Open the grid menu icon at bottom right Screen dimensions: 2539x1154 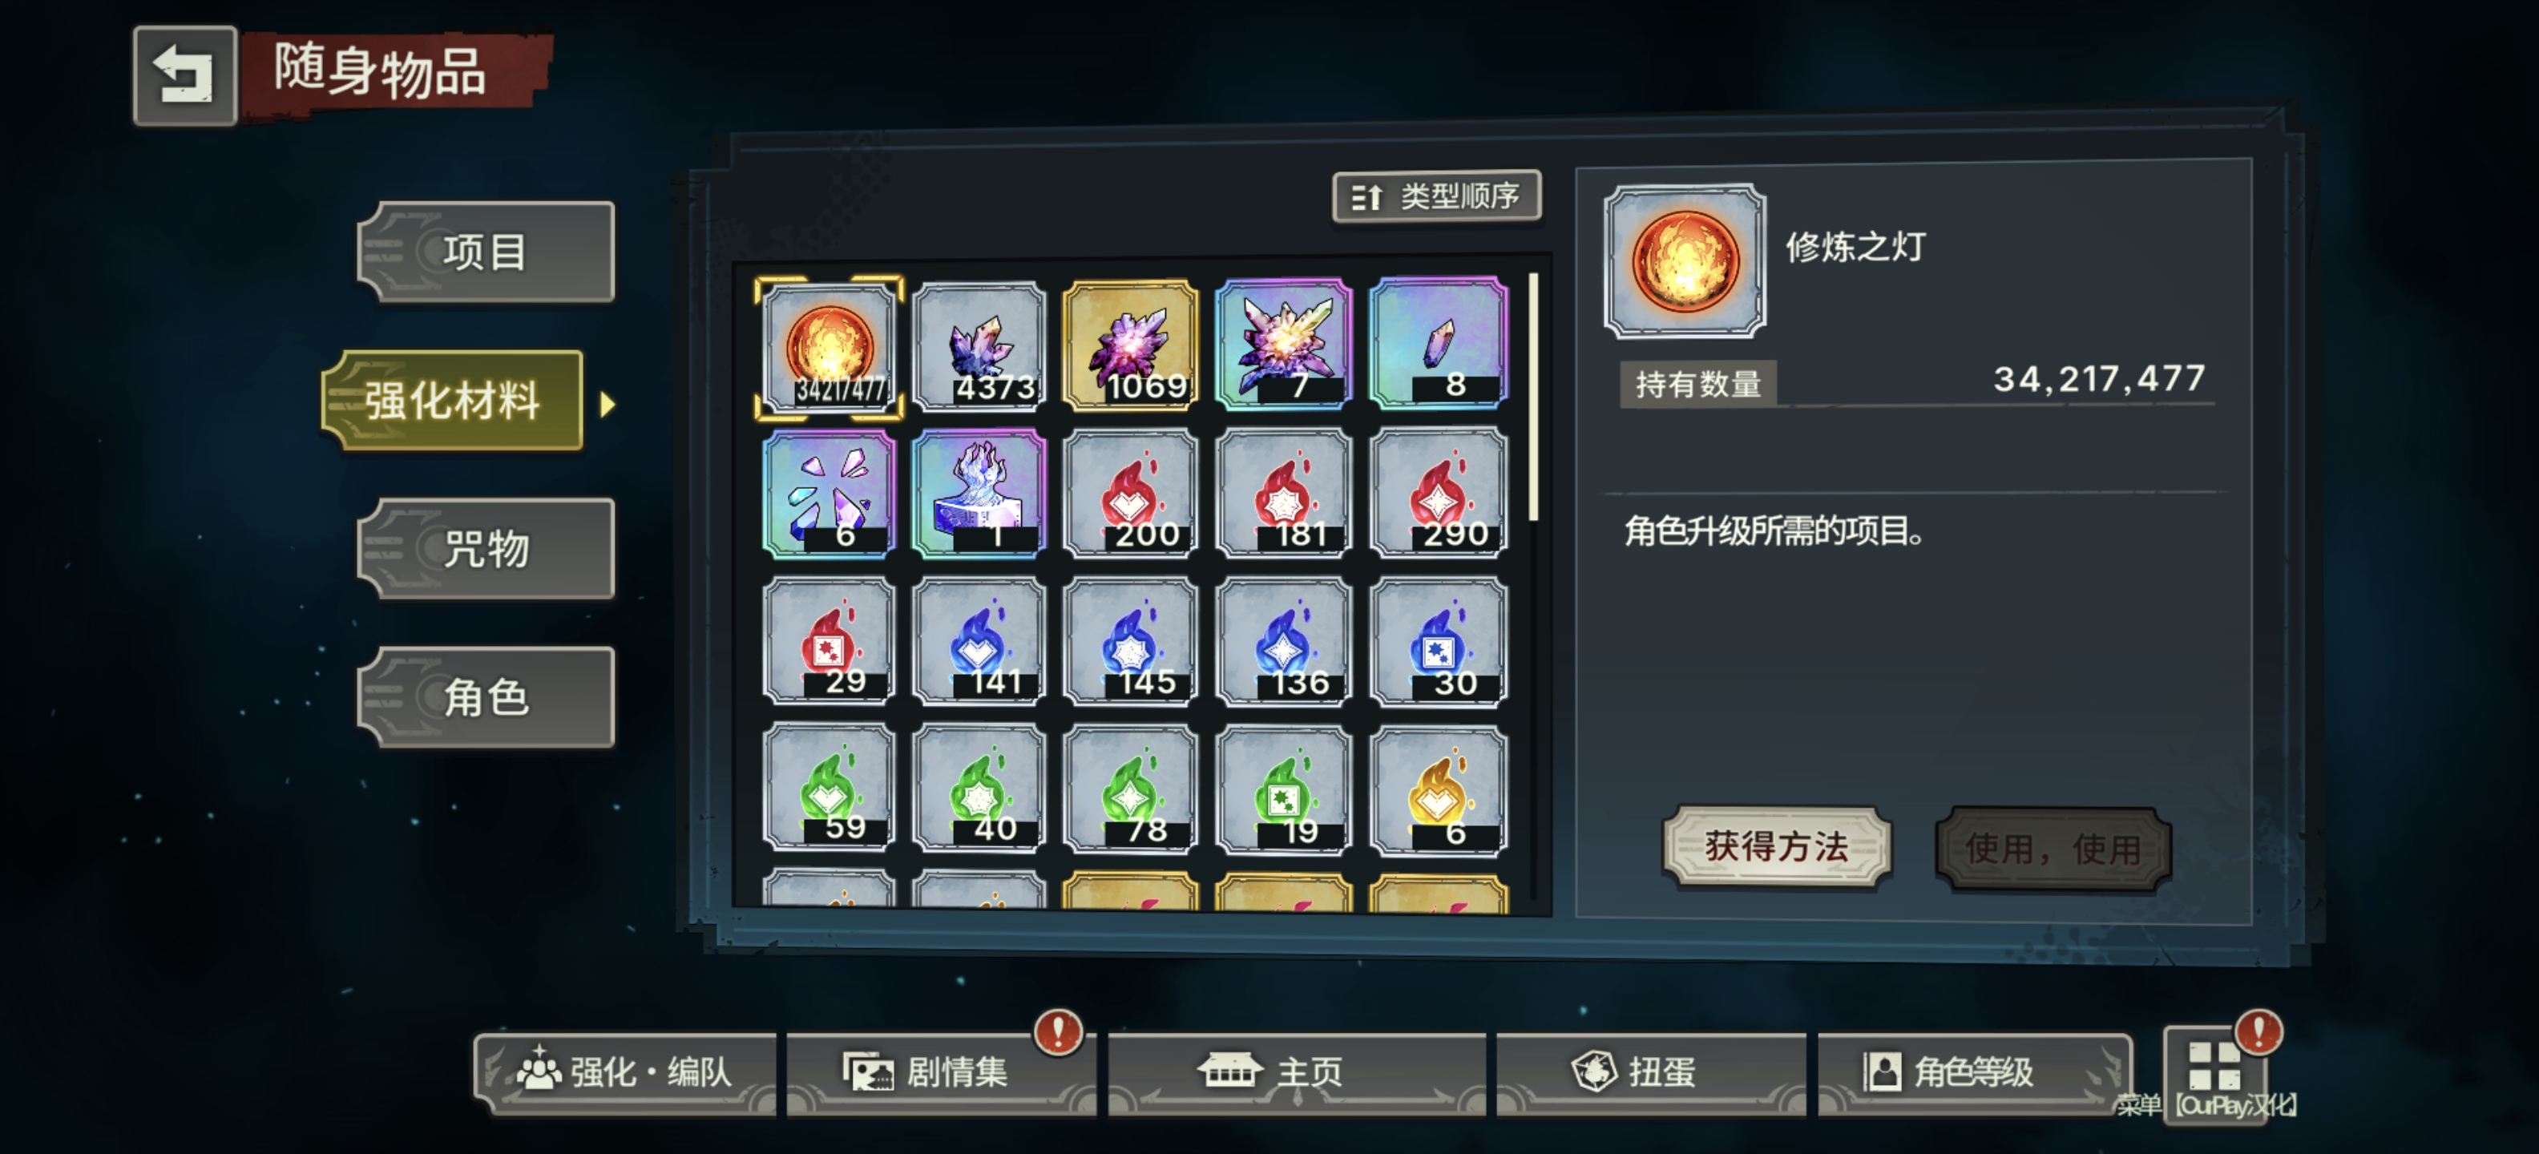[x=2214, y=1067]
